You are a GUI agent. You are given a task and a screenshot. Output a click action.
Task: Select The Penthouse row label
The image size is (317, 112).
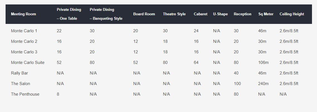click(25, 94)
